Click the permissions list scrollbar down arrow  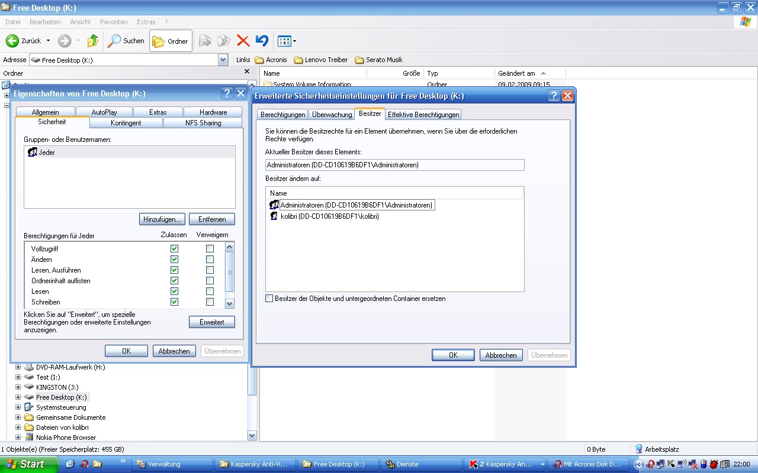coord(230,303)
